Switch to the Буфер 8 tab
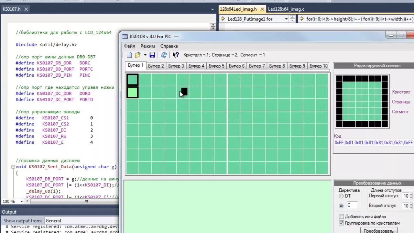 click(277, 66)
